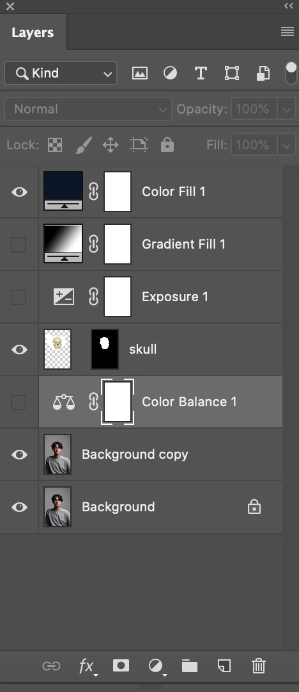Click mask link icon on Color Fill 1
Screen dimensions: 299x692
[93, 192]
